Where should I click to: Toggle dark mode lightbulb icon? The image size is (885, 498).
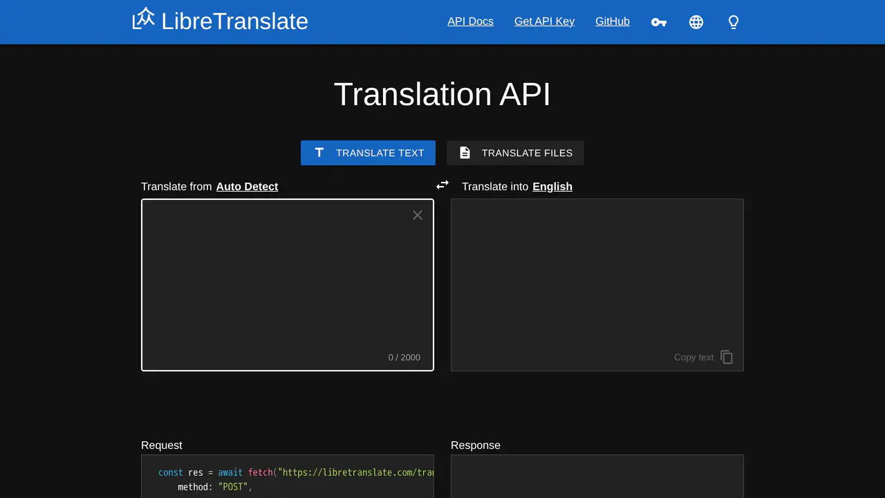pyautogui.click(x=734, y=22)
